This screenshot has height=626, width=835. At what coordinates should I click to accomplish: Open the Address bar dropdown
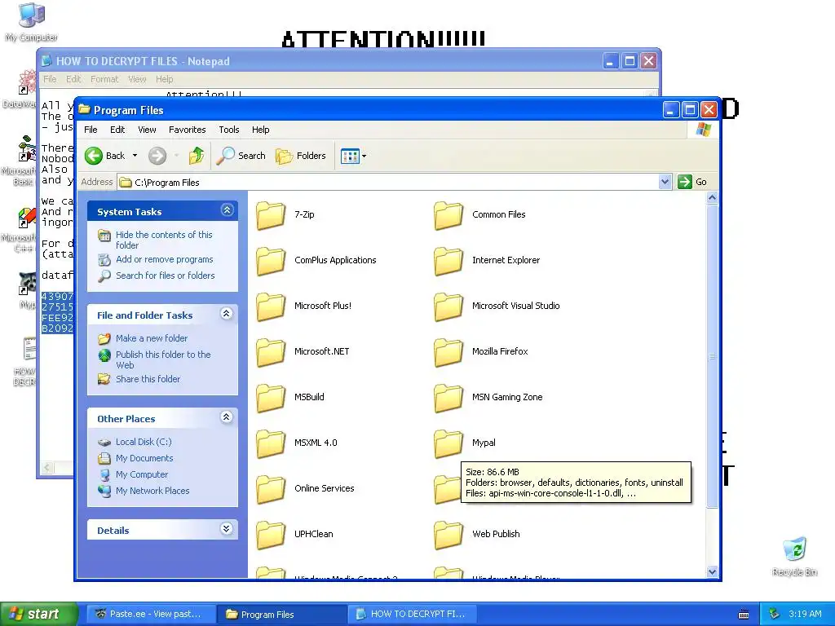665,182
